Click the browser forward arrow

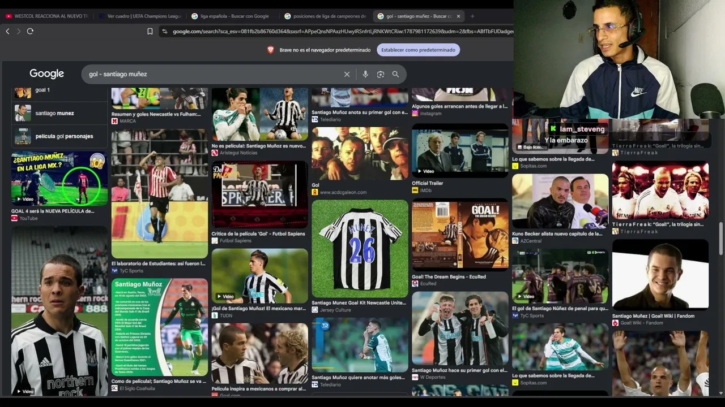tap(18, 31)
